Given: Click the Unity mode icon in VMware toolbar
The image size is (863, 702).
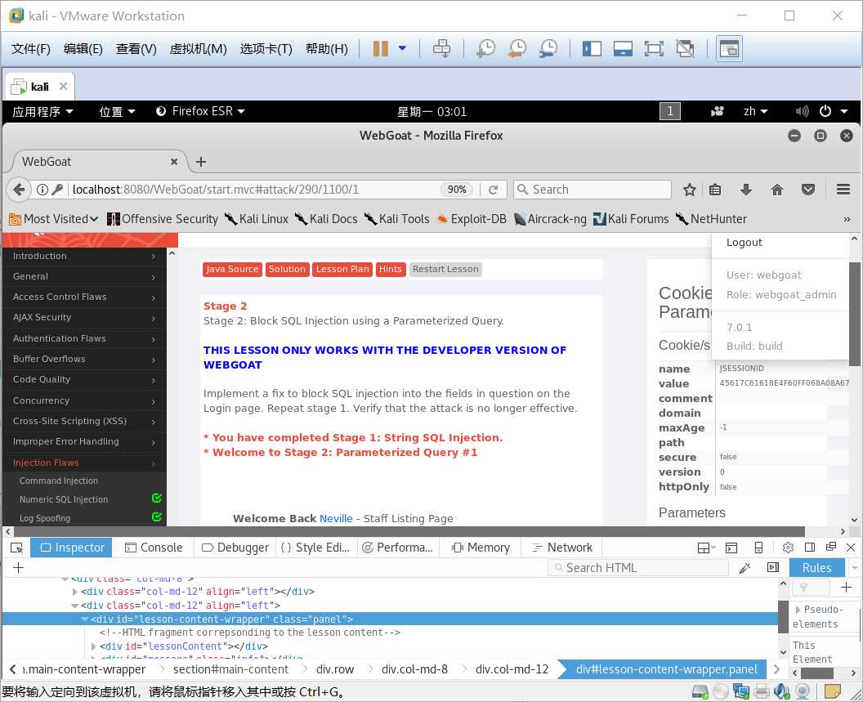Looking at the screenshot, I should tap(685, 48).
